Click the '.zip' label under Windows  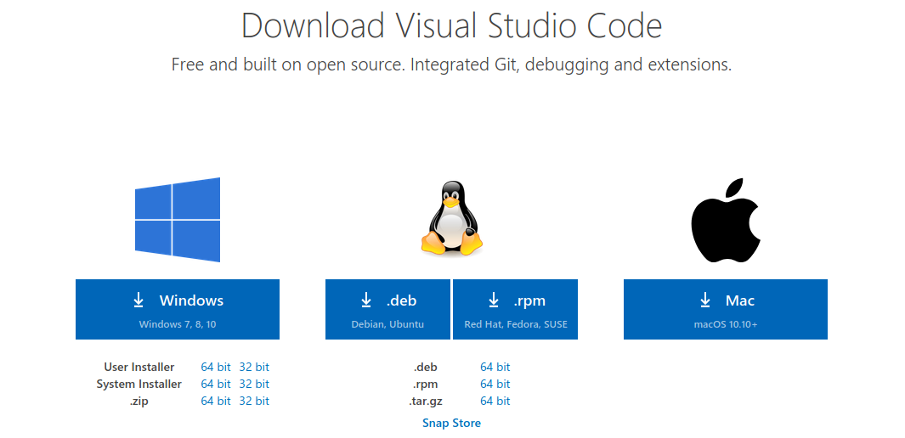[139, 401]
